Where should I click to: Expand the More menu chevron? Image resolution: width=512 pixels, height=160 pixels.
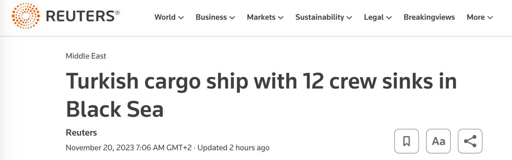click(490, 18)
